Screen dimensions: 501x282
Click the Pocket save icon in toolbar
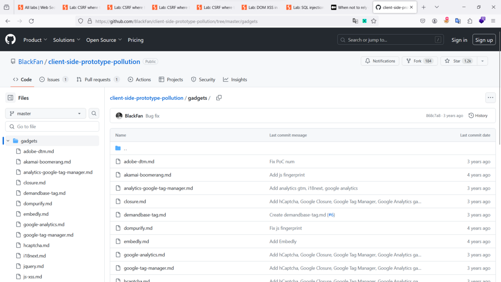[x=423, y=21]
